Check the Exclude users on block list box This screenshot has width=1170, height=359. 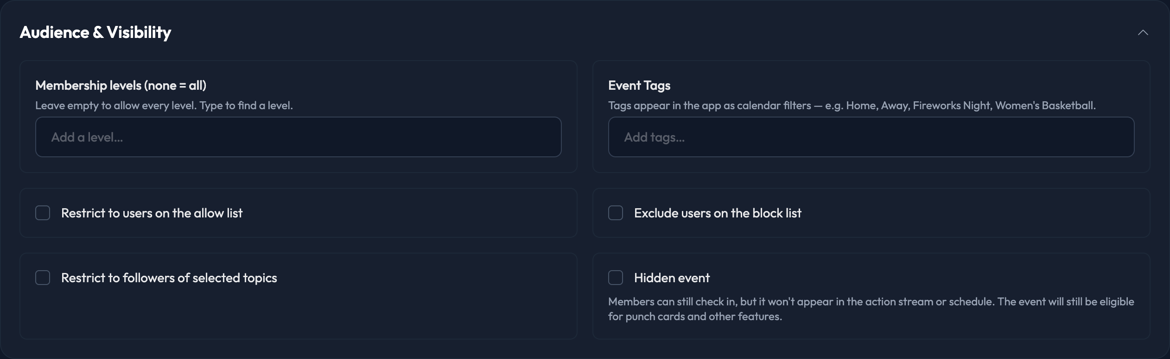(x=616, y=213)
